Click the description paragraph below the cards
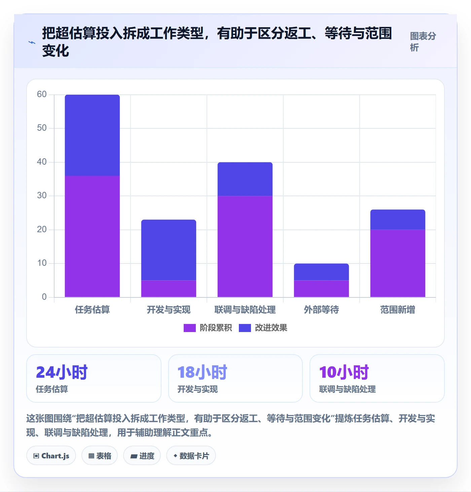 [231, 425]
